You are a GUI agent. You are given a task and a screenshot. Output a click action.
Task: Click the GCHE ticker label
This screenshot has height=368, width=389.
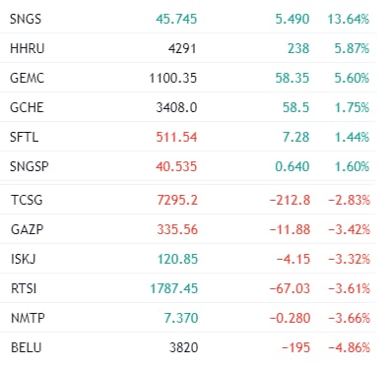click(27, 107)
